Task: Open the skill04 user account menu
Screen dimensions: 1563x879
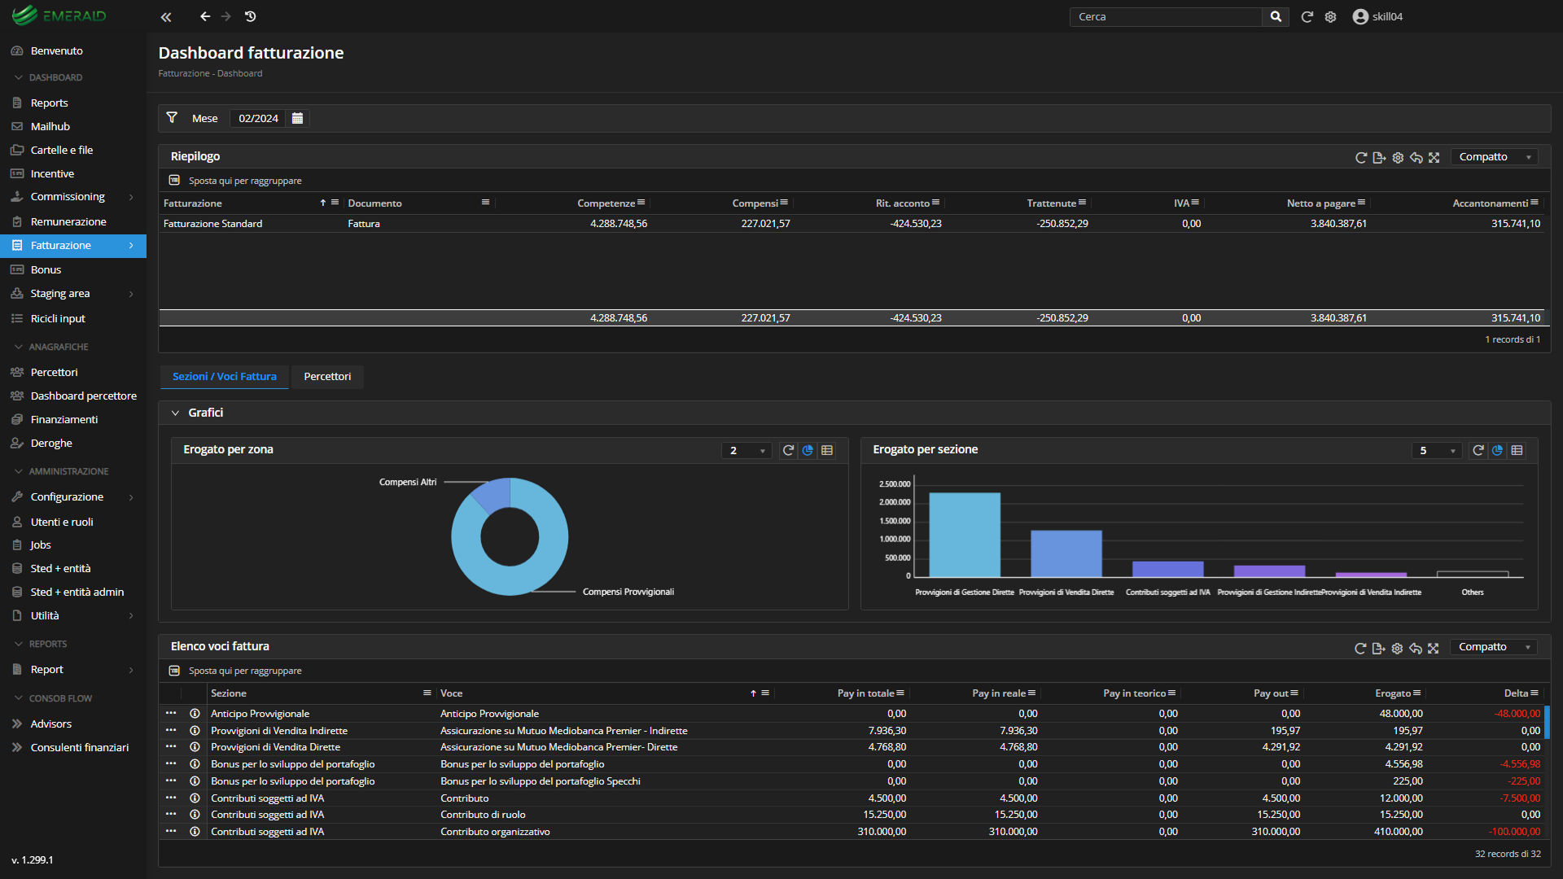Action: (x=1377, y=16)
